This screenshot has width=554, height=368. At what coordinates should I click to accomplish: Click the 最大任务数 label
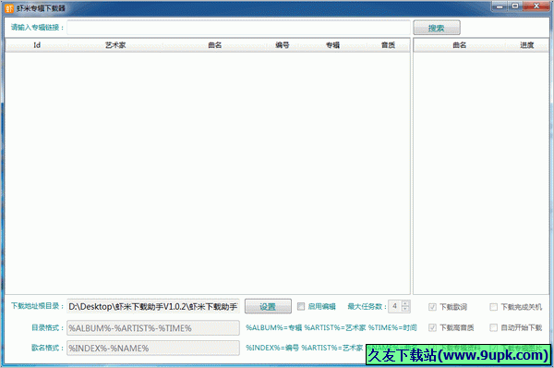(367, 306)
